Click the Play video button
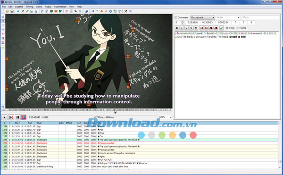Screen dimensions: 283x175 point(4,117)
